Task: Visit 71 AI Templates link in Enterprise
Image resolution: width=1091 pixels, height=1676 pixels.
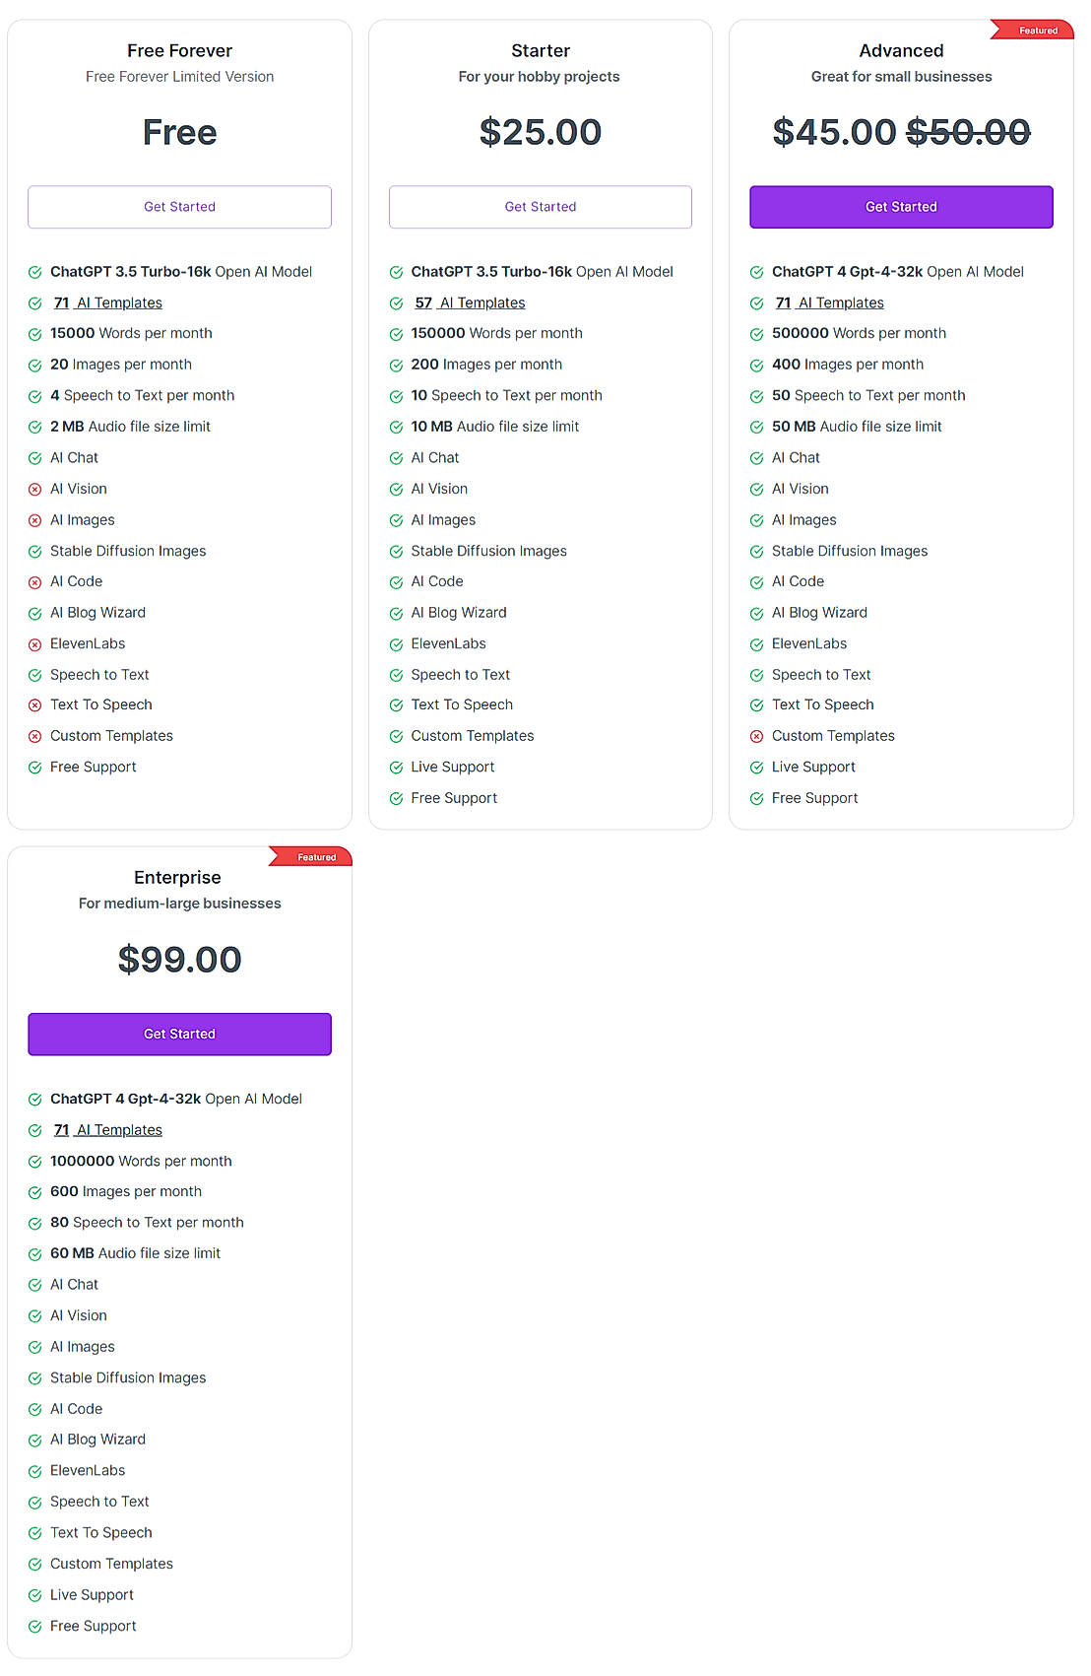Action: click(x=108, y=1129)
